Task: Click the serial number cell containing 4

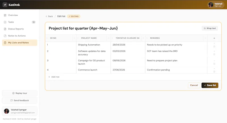Action: (x=61, y=70)
